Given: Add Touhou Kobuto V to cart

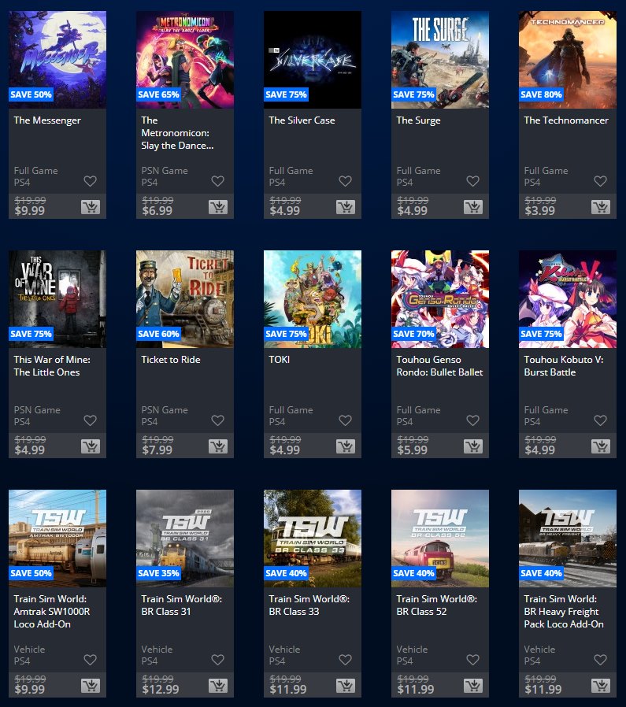Looking at the screenshot, I should point(600,446).
